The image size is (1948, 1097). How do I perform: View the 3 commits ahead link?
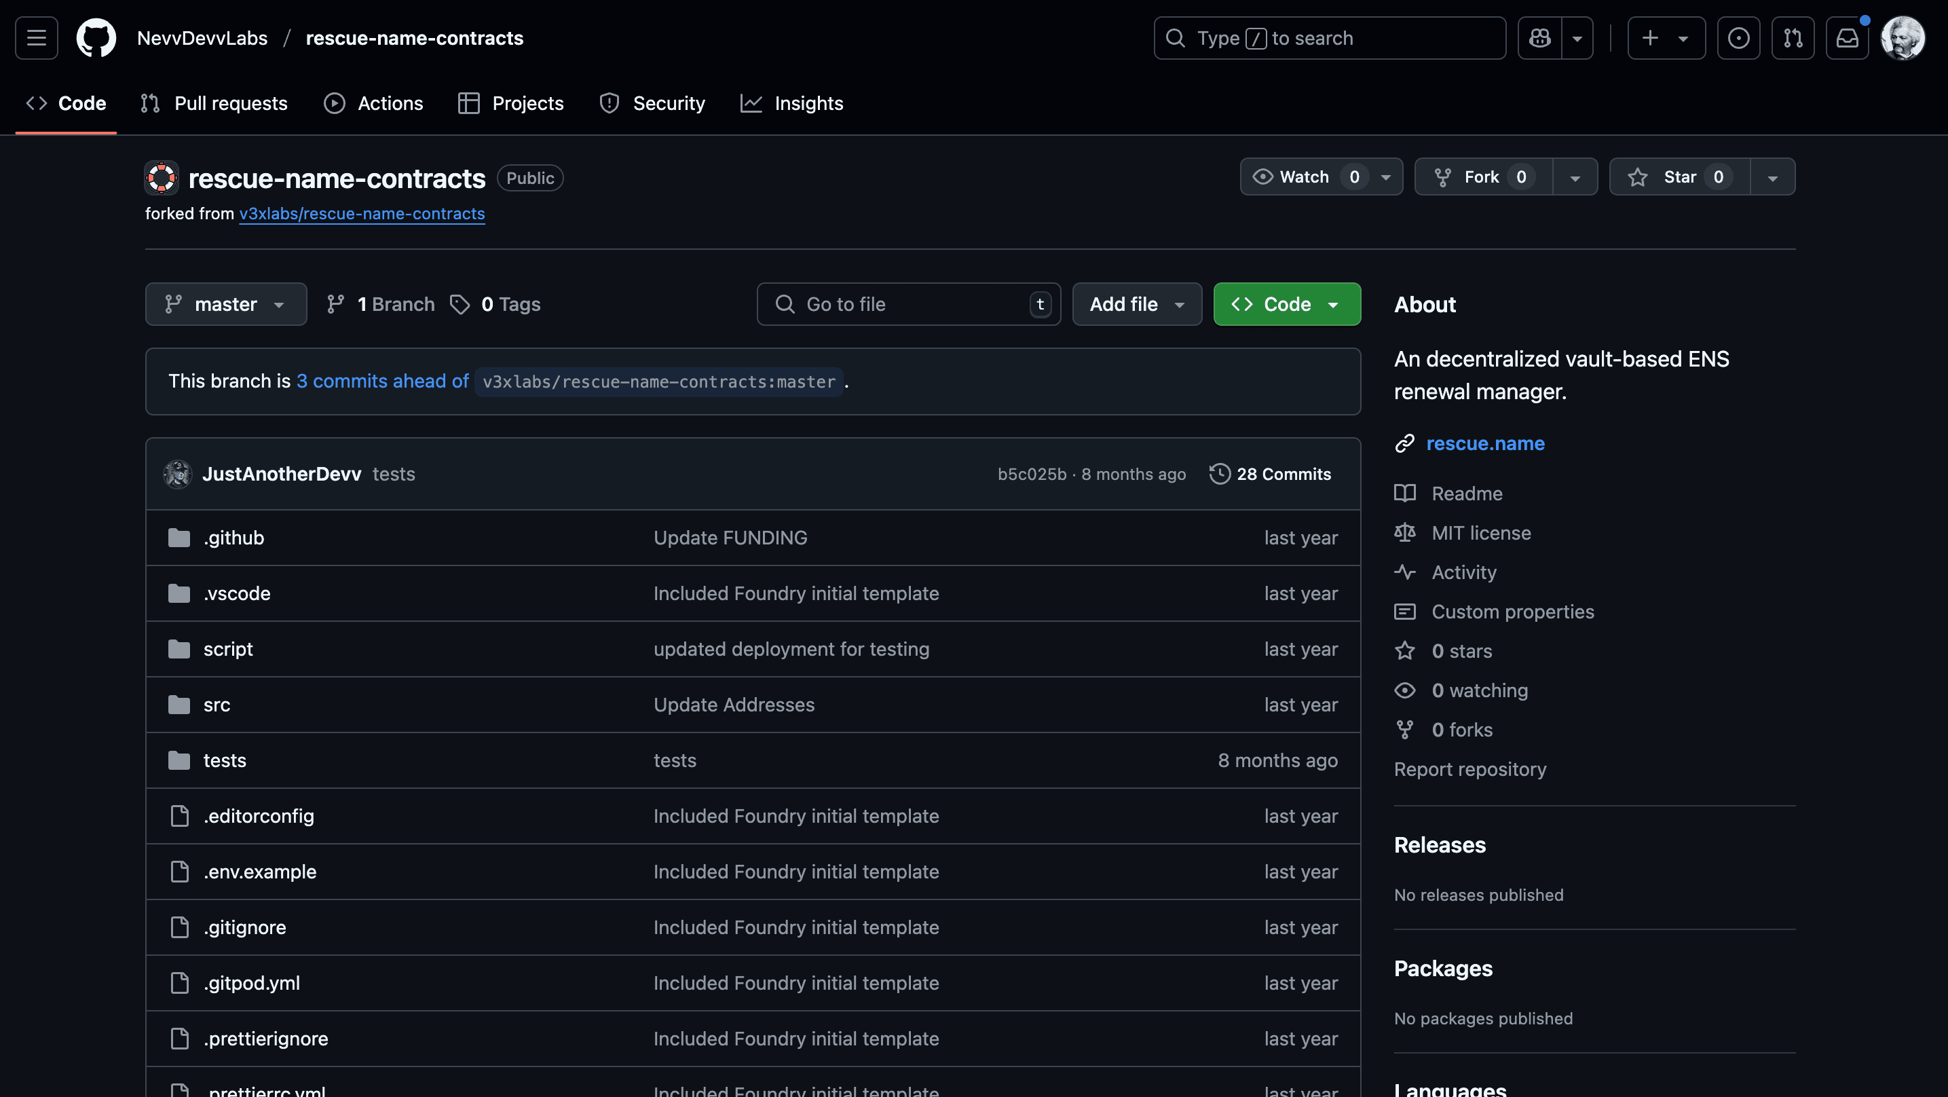click(383, 382)
